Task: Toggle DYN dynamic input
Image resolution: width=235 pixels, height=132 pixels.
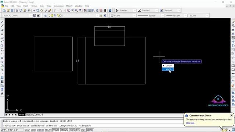Action: point(78,130)
